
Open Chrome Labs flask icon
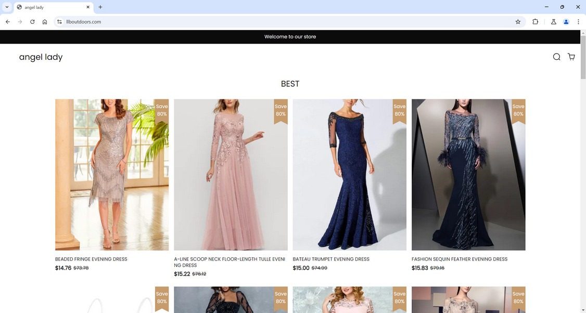[554, 22]
